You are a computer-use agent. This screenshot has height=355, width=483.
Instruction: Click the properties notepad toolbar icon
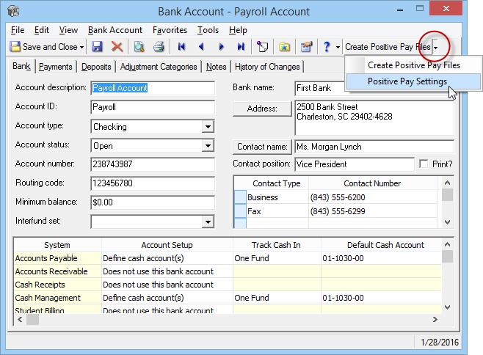[307, 47]
